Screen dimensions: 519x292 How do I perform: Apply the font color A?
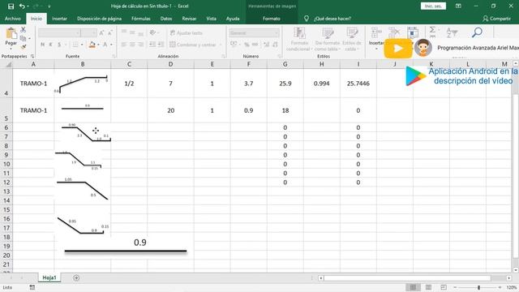[x=105, y=45]
